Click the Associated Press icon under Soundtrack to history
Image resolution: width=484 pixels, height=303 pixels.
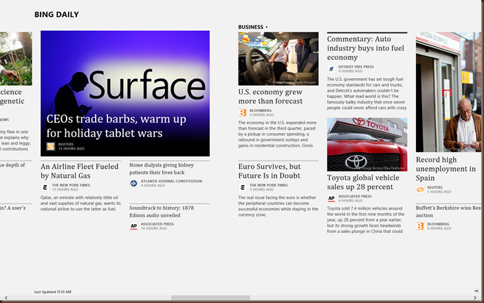click(134, 226)
